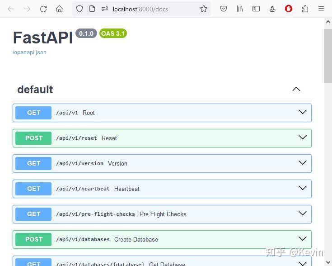Click the scrollbar down arrow
Screen dimensions: 332x266
[328, 262]
